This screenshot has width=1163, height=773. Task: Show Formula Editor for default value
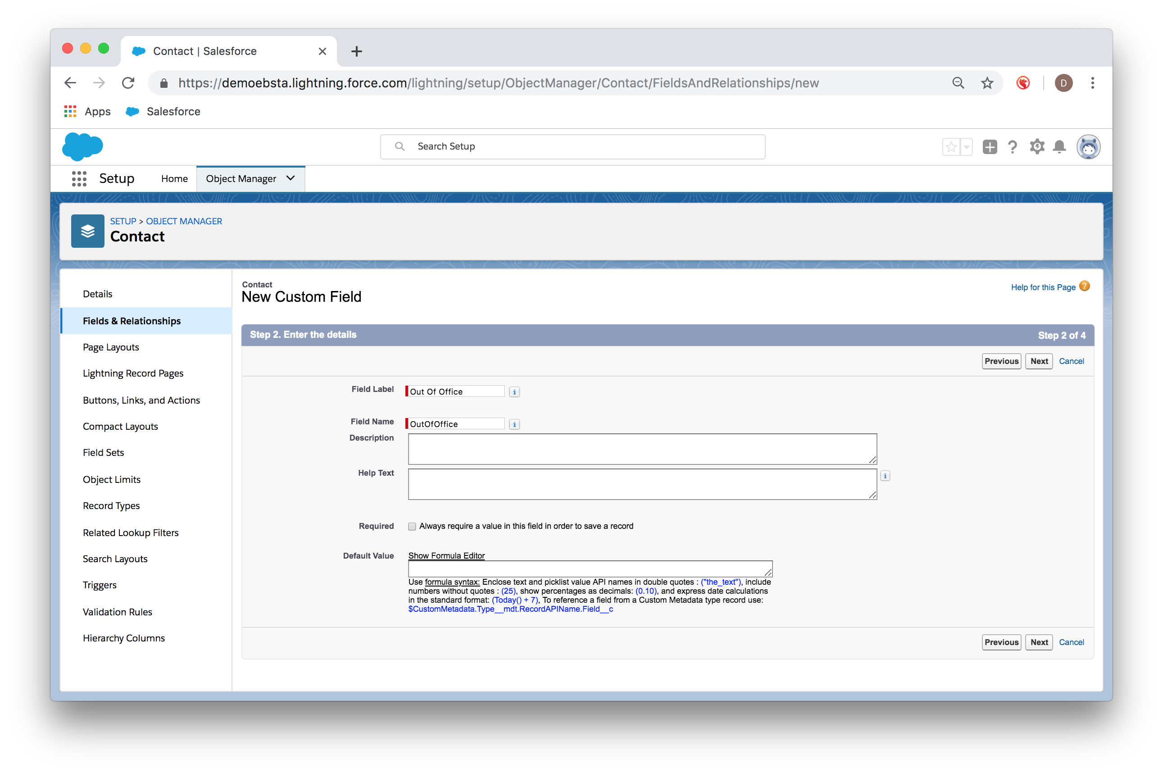point(446,555)
